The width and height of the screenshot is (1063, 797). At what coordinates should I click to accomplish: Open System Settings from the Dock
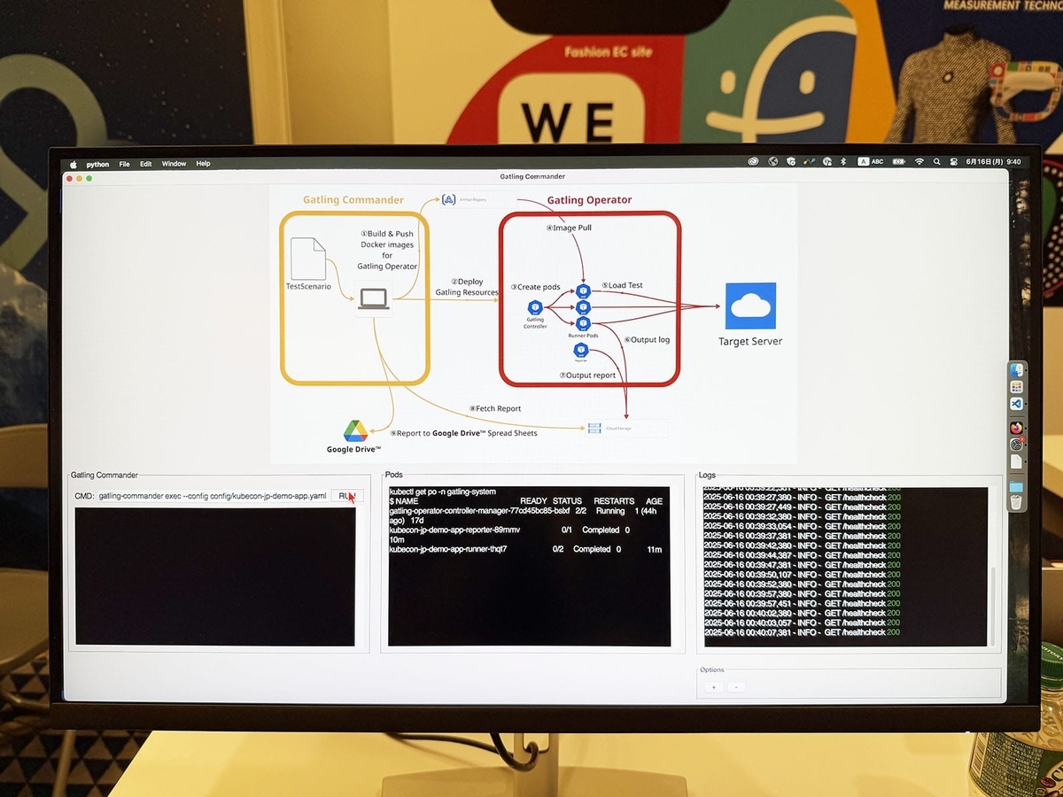click(1016, 445)
